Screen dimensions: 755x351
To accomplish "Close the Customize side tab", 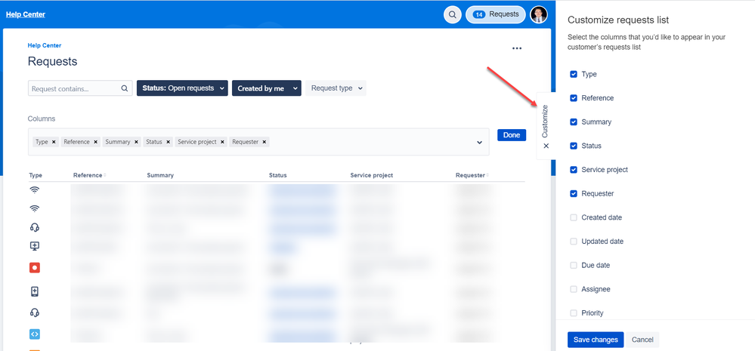I will (546, 146).
